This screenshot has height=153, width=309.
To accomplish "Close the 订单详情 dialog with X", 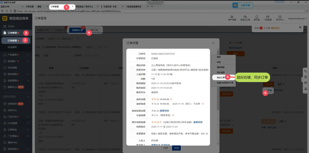I will pos(213,43).
